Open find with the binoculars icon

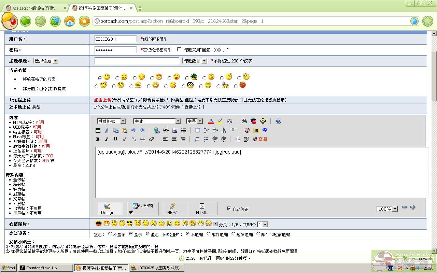point(244,121)
